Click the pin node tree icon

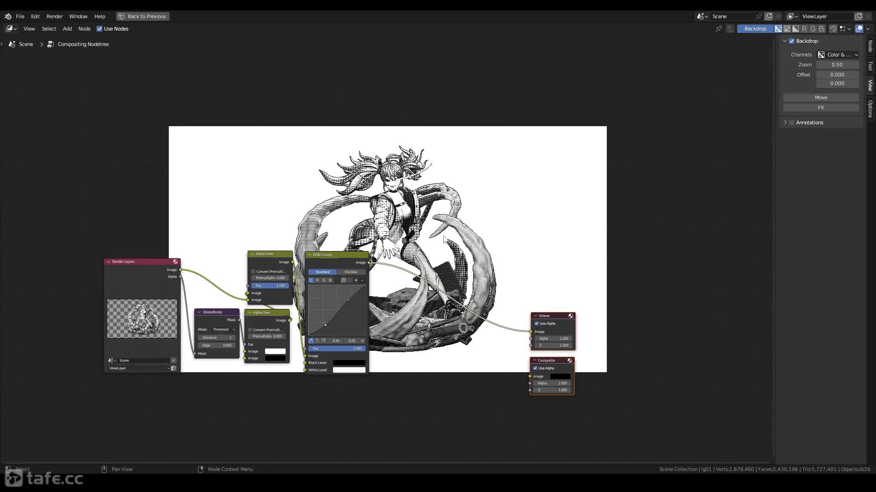pyautogui.click(x=719, y=29)
